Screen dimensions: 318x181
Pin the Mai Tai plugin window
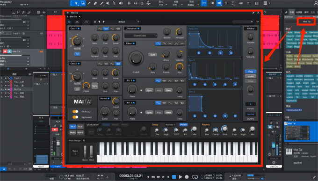click(253, 13)
